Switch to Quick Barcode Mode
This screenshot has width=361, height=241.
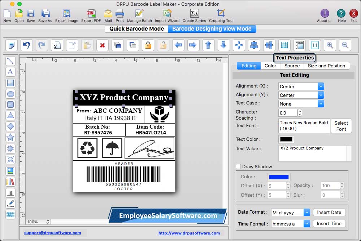(136, 29)
